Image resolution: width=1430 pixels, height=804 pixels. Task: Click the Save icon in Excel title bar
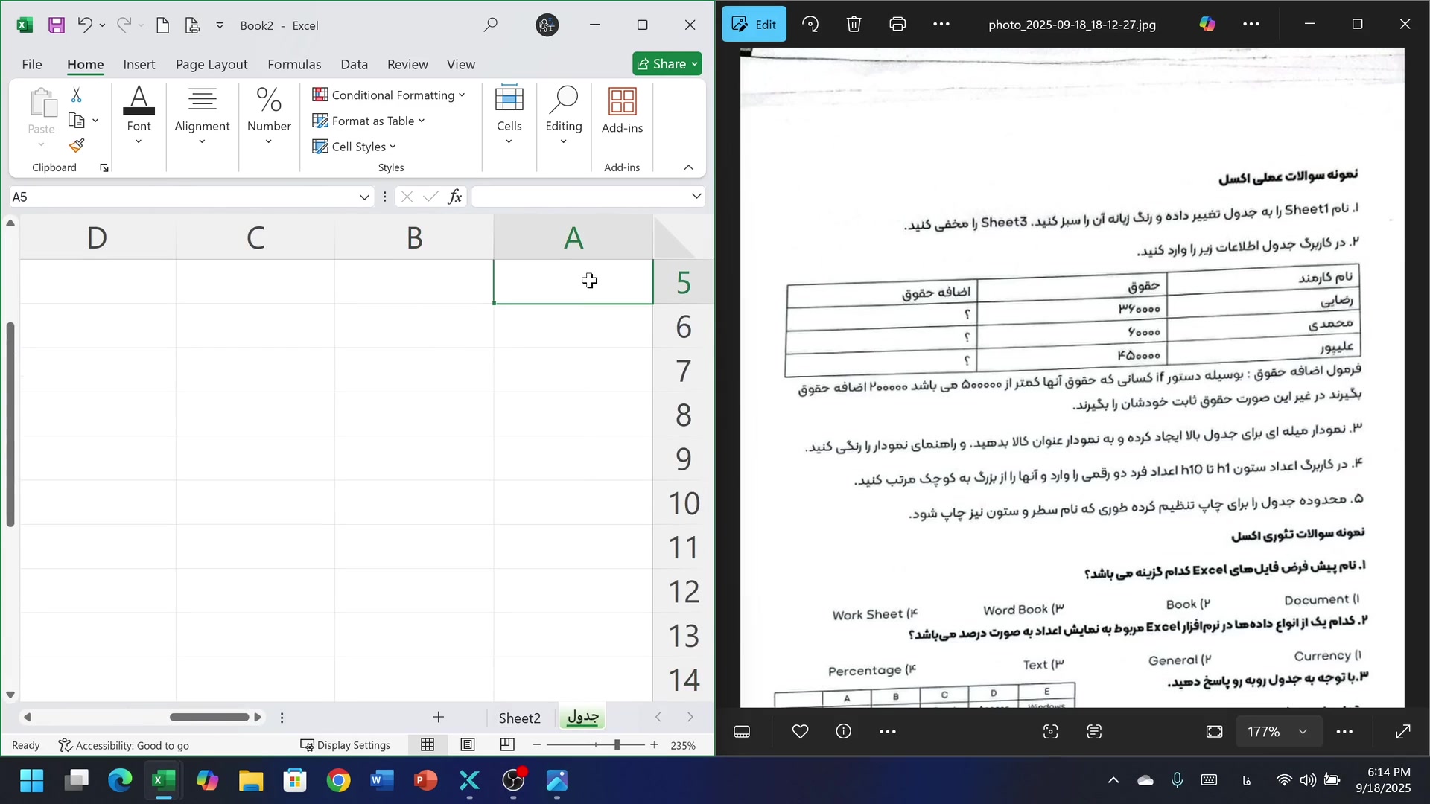[56, 25]
